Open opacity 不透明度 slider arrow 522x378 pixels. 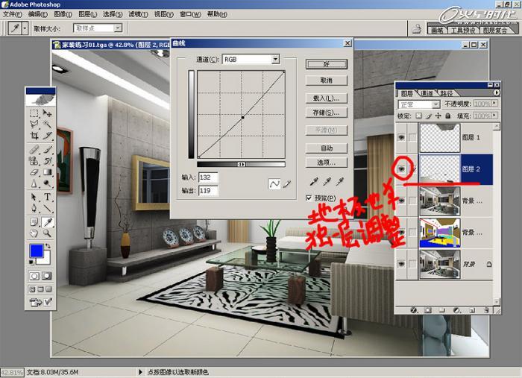[x=494, y=104]
